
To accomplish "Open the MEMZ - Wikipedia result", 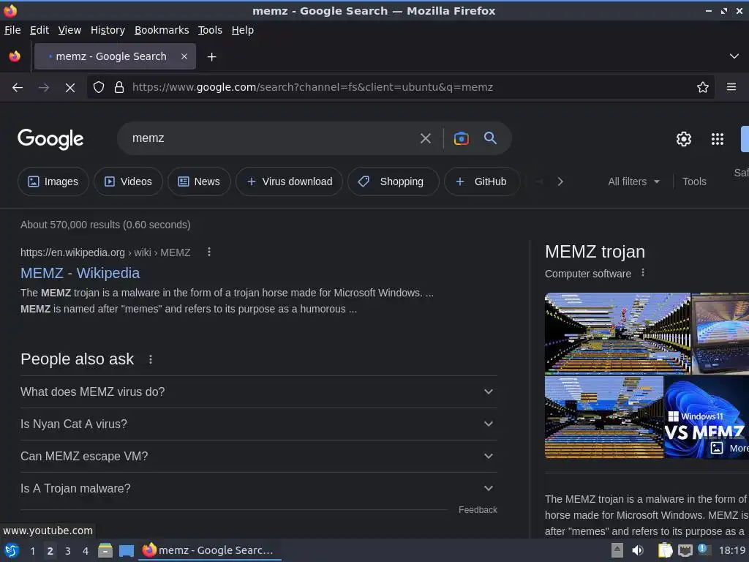I will point(80,273).
